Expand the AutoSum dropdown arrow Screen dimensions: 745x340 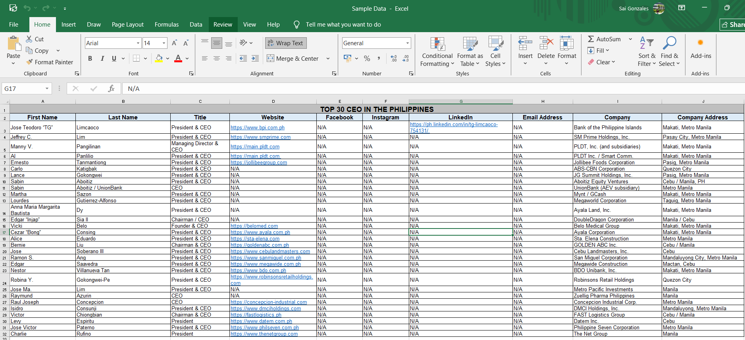630,39
